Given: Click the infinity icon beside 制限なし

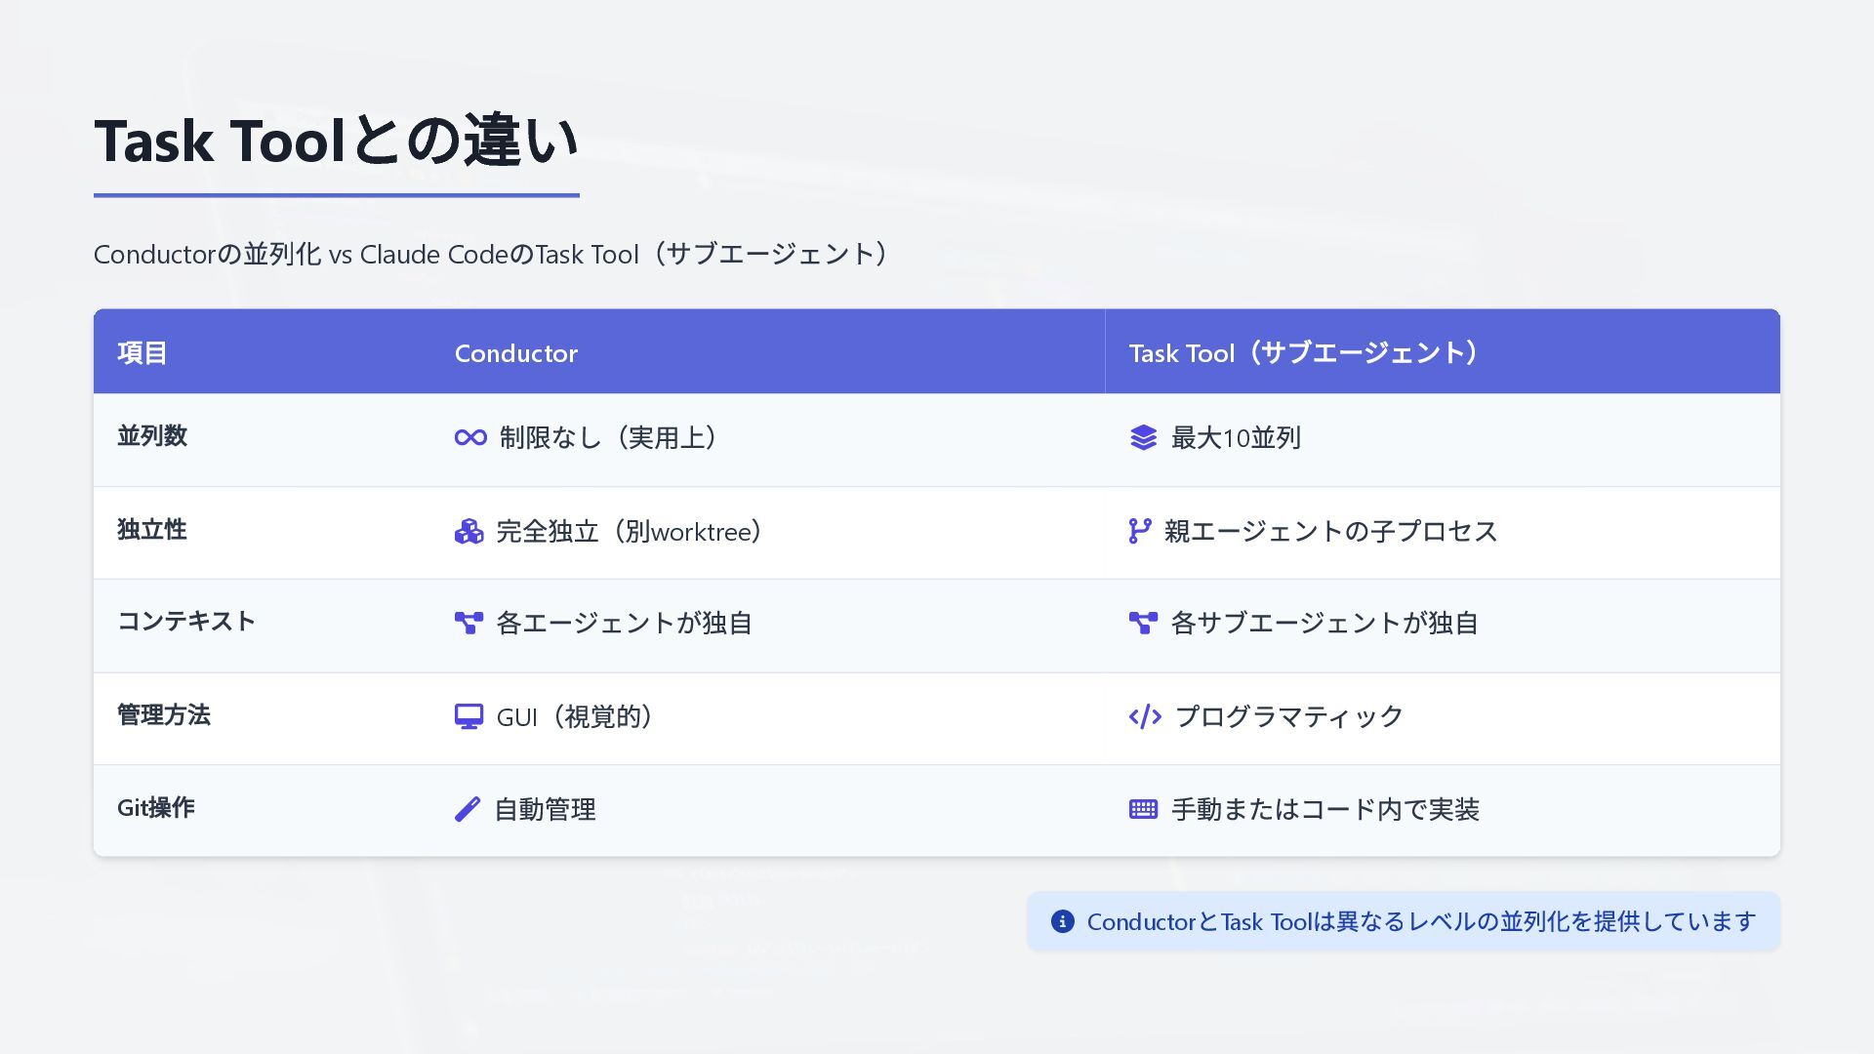Looking at the screenshot, I should click(x=470, y=438).
